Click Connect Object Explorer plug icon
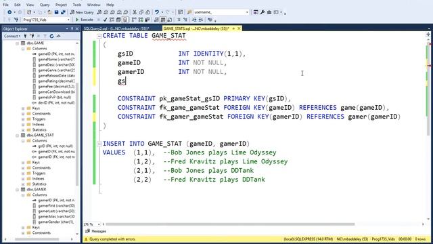 (x=25, y=36)
